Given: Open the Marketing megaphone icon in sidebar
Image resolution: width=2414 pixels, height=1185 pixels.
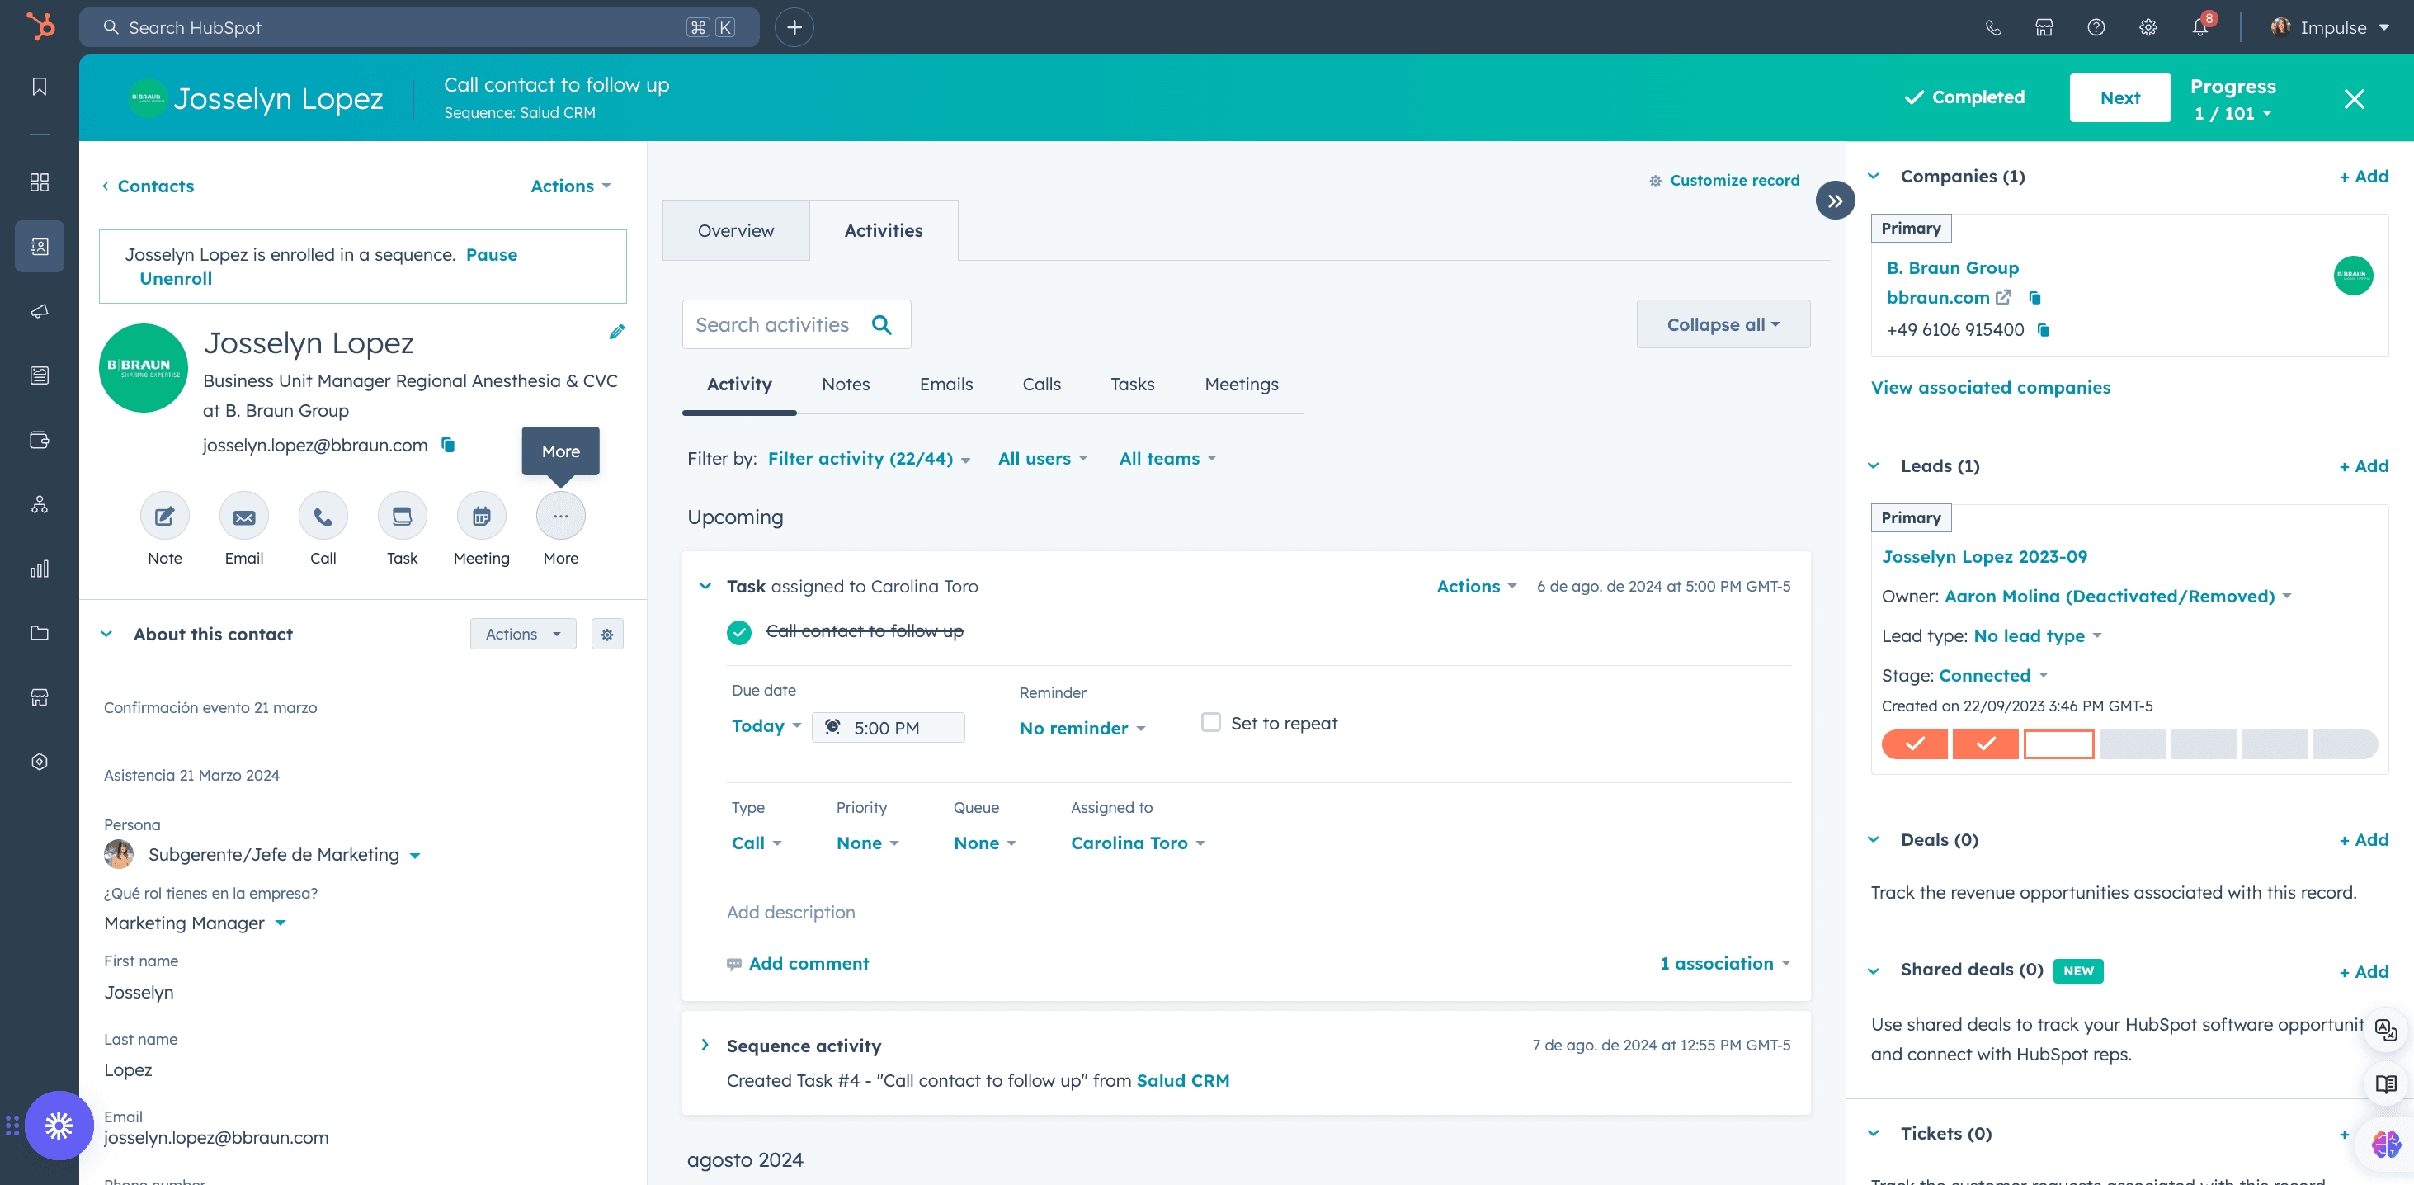Looking at the screenshot, I should click(40, 311).
